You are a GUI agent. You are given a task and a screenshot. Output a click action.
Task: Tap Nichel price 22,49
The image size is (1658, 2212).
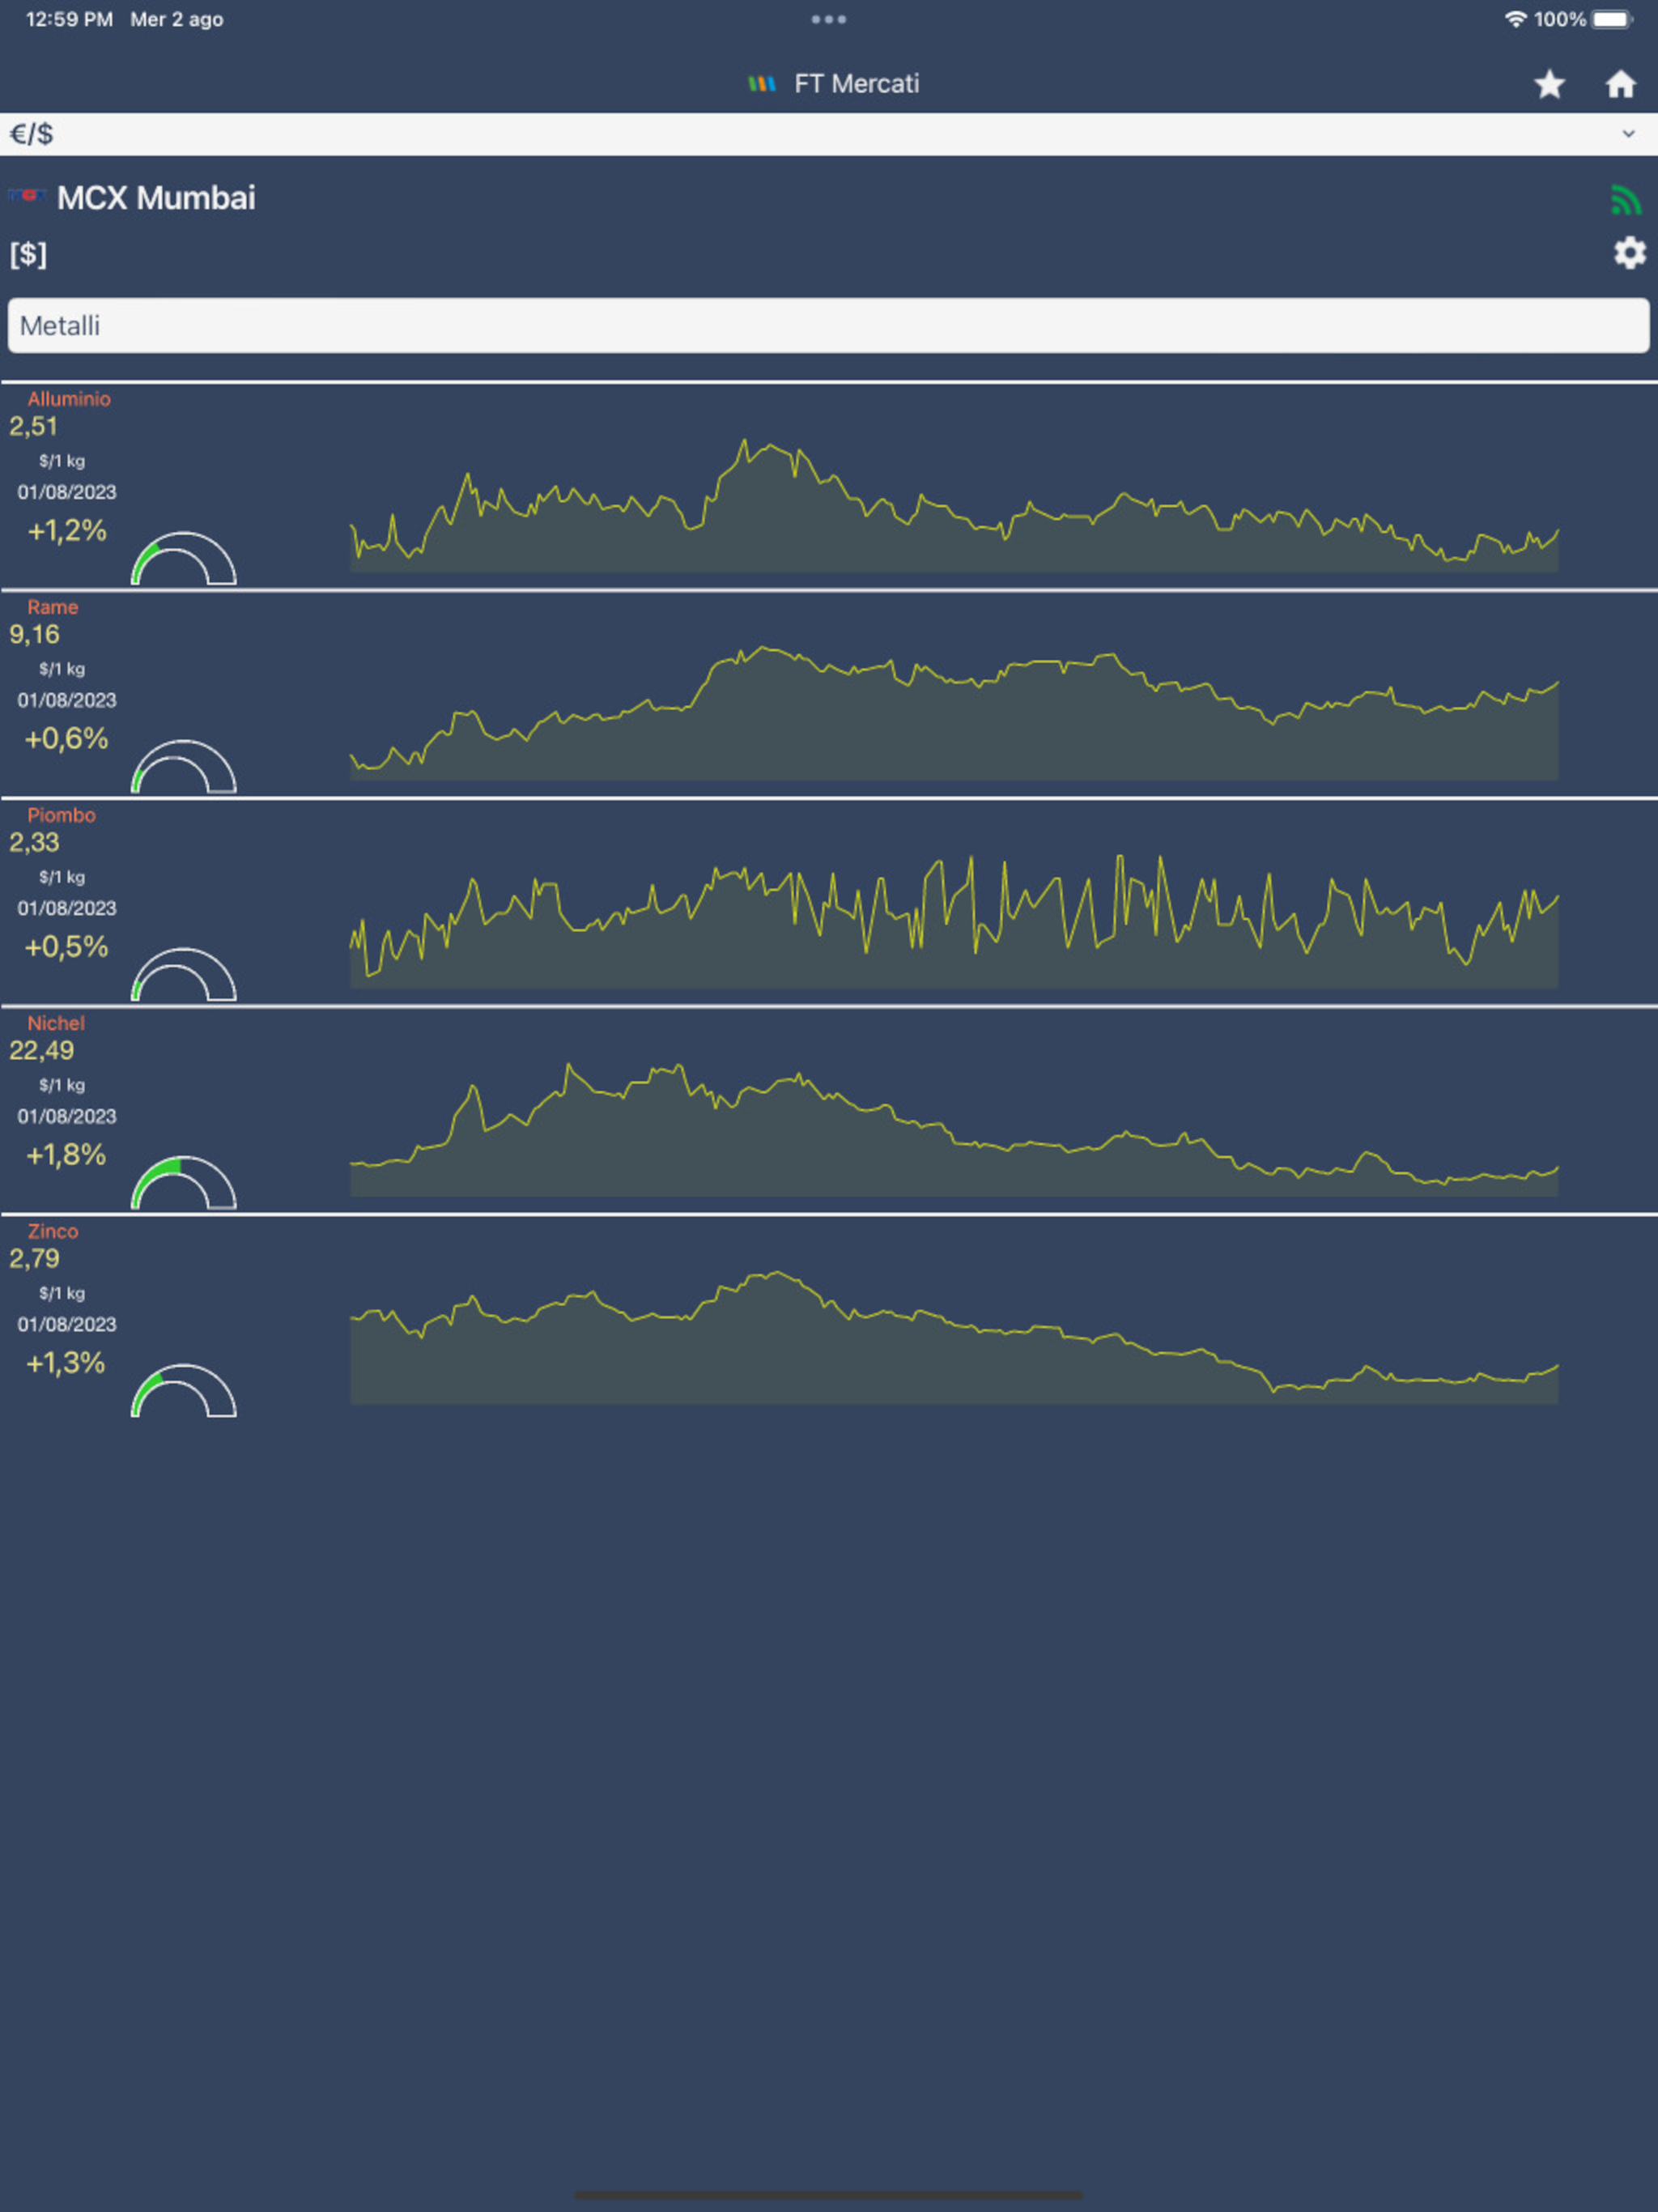[x=41, y=1051]
